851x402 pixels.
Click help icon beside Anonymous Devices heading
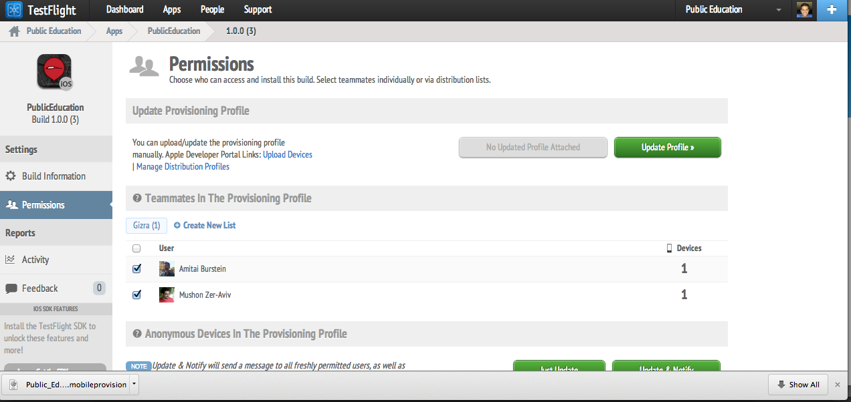(x=137, y=334)
